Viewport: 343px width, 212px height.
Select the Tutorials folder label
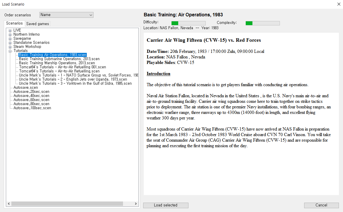click(x=20, y=51)
